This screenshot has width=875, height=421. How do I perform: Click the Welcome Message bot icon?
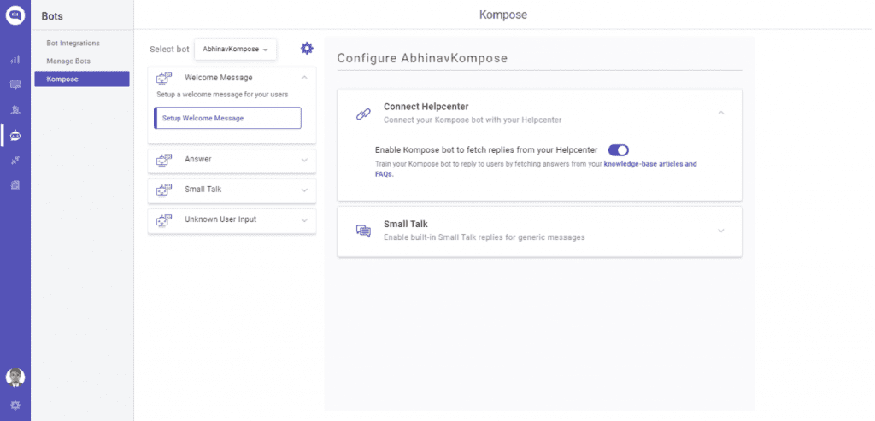(164, 78)
